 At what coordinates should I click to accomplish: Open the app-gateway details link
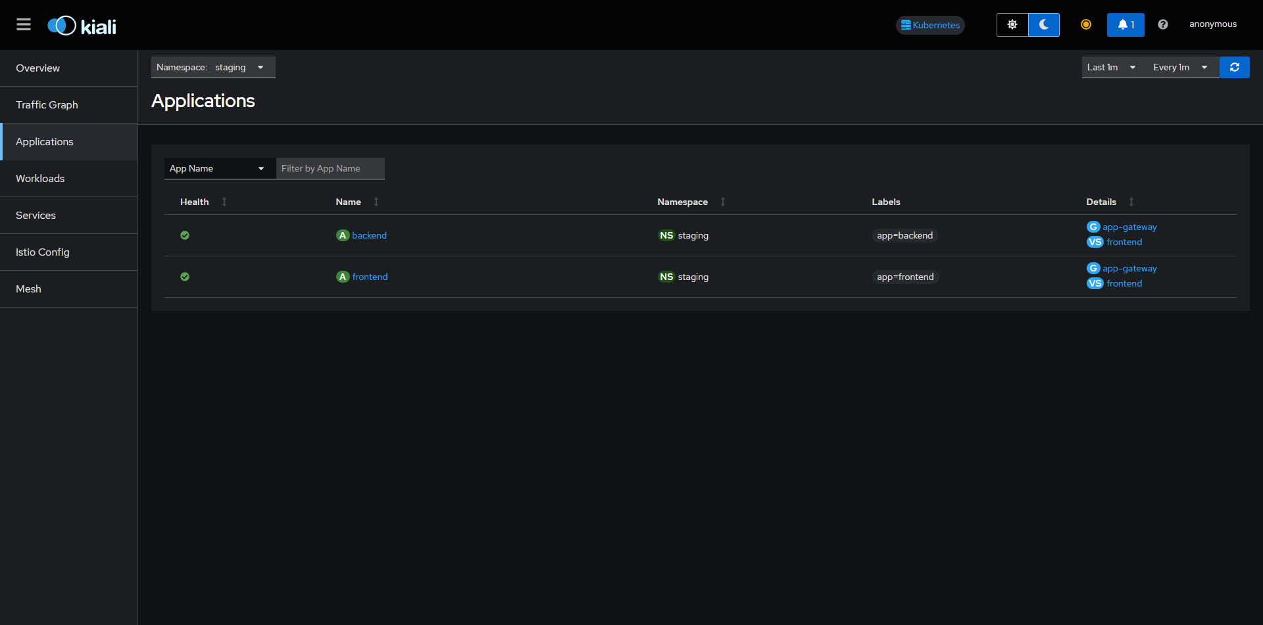click(1129, 227)
